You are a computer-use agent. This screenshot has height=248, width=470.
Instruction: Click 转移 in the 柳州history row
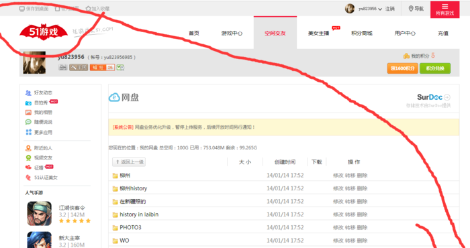(350, 188)
